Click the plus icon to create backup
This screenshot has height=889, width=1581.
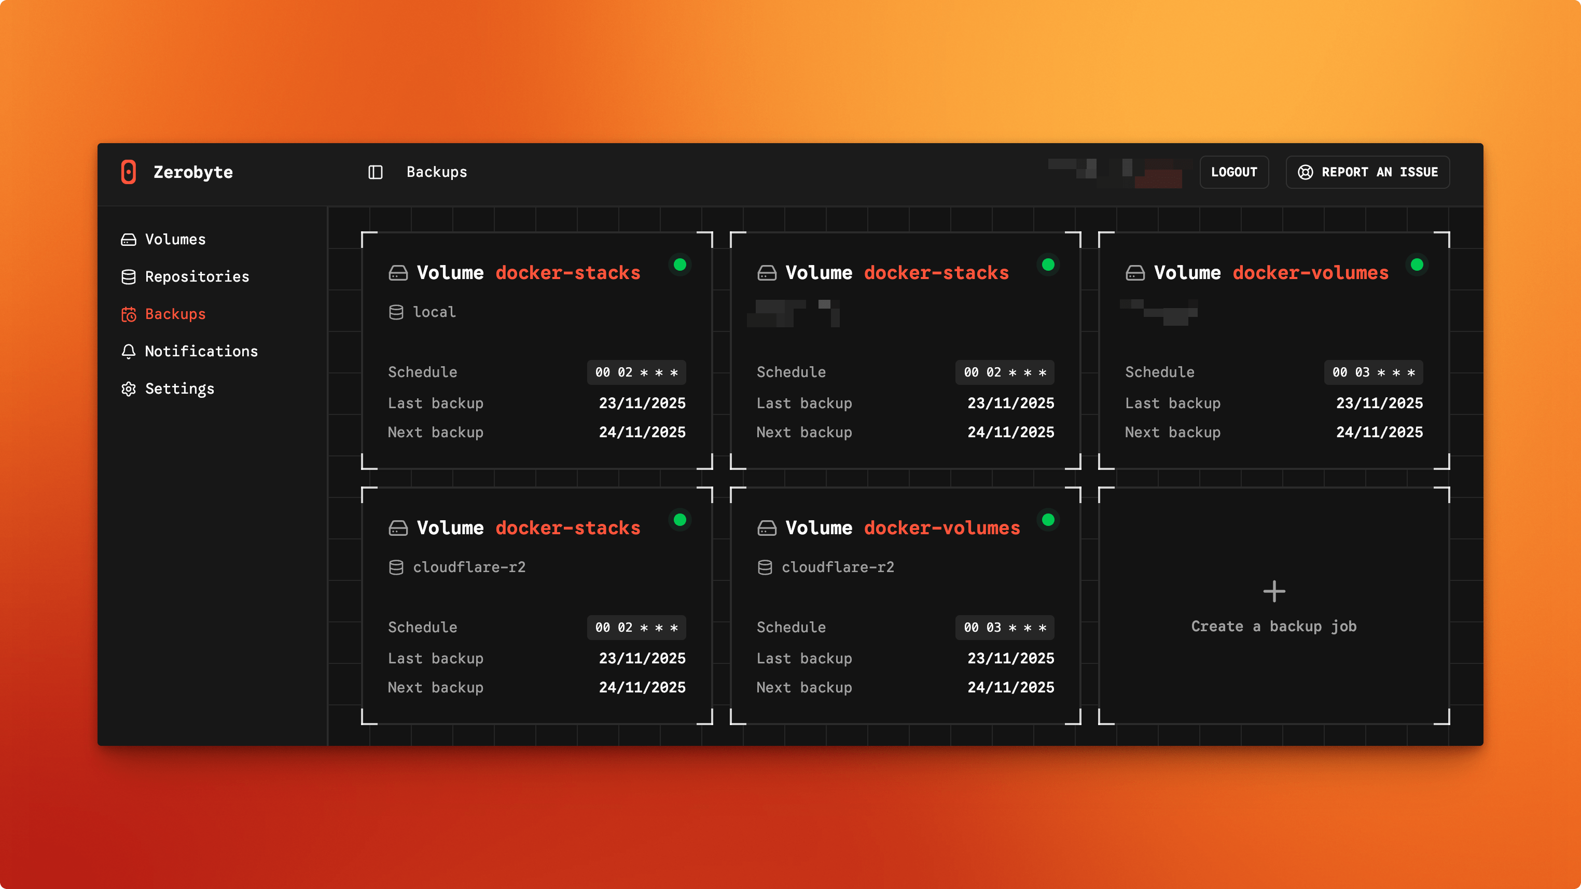pyautogui.click(x=1273, y=591)
